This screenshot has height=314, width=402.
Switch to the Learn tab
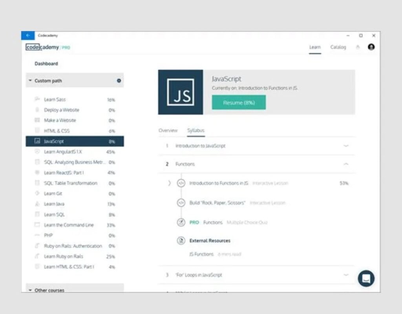tap(315, 47)
